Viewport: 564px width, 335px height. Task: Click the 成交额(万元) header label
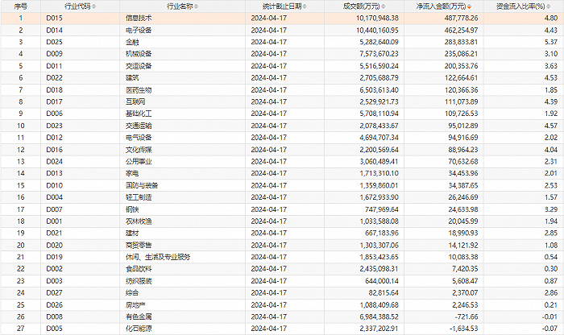point(362,6)
